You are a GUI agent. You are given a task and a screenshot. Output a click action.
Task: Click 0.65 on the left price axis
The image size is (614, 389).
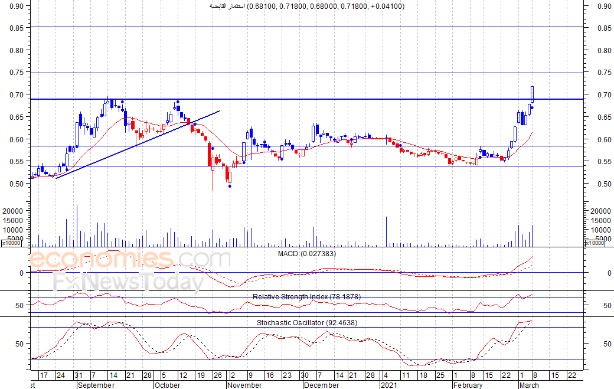pyautogui.click(x=17, y=117)
